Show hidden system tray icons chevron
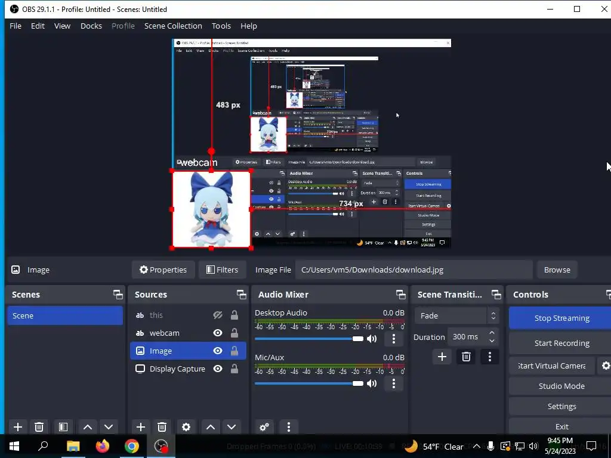 pos(476,446)
